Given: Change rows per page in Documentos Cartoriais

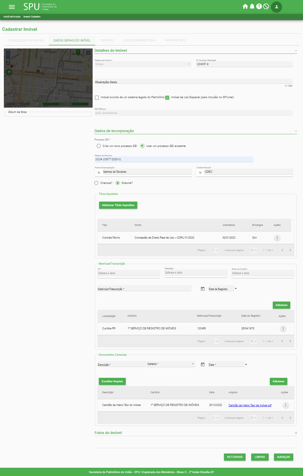Looking at the screenshot, I should 253,418.
